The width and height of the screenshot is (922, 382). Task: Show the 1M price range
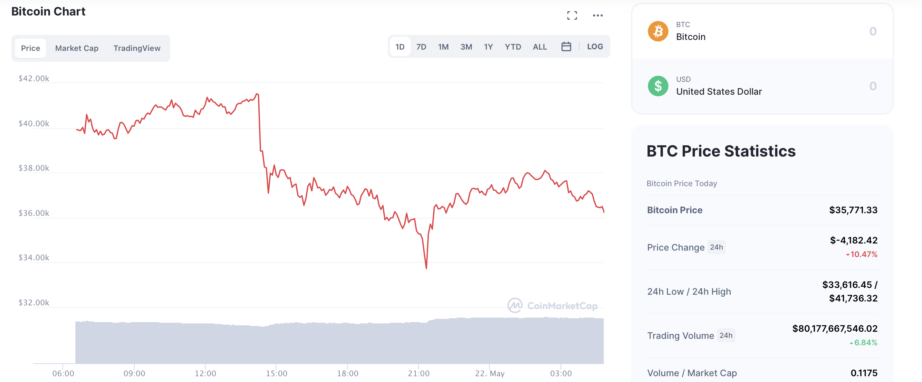coord(443,47)
